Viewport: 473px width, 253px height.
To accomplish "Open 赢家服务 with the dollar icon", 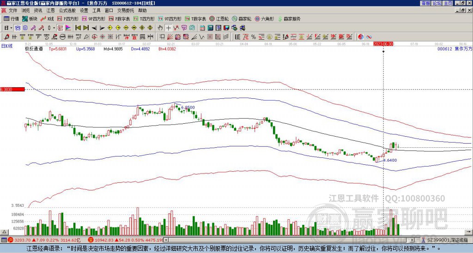I will tap(289, 18).
